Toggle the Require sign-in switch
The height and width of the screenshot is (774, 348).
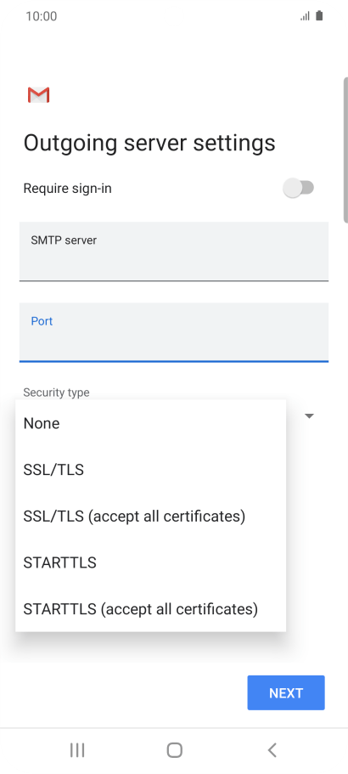(x=299, y=188)
